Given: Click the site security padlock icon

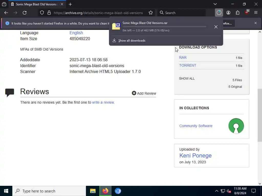Looking at the screenshot, I should [x=49, y=13].
